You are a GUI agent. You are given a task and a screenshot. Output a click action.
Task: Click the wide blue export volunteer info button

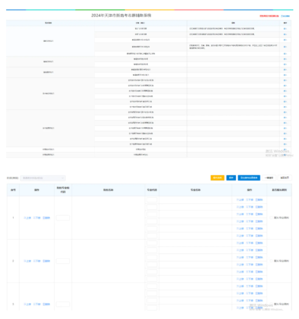click(x=249, y=178)
